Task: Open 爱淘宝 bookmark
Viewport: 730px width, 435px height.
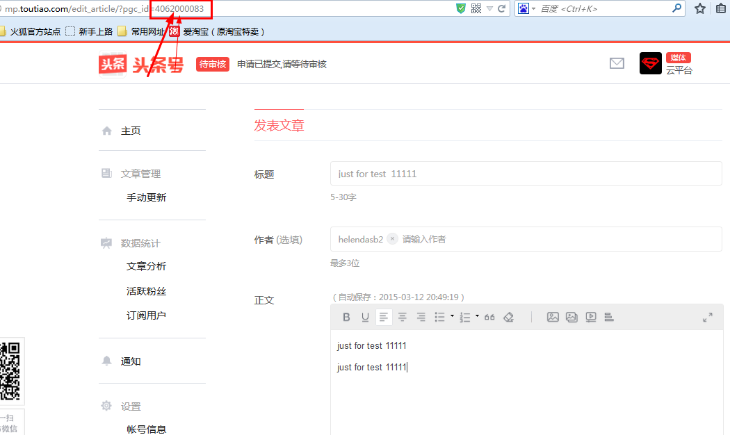Action: coord(217,32)
